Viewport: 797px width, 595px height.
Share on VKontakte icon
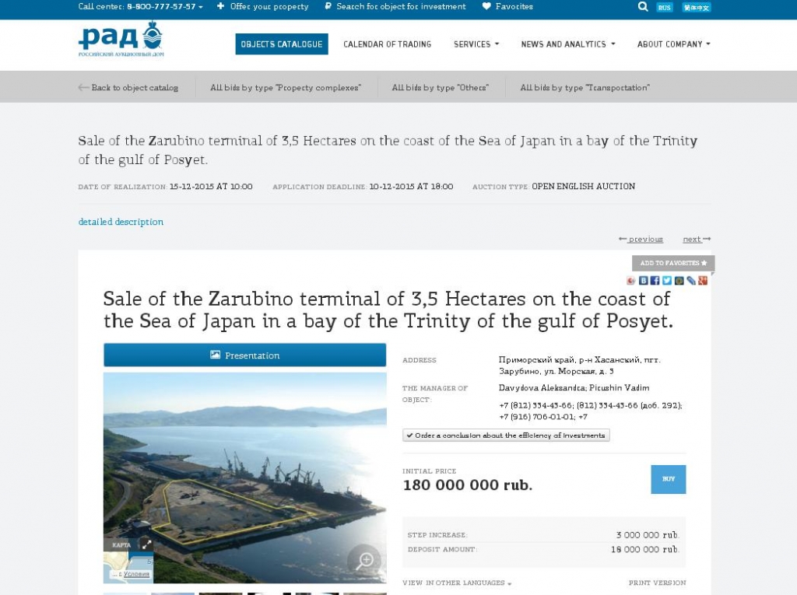643,281
